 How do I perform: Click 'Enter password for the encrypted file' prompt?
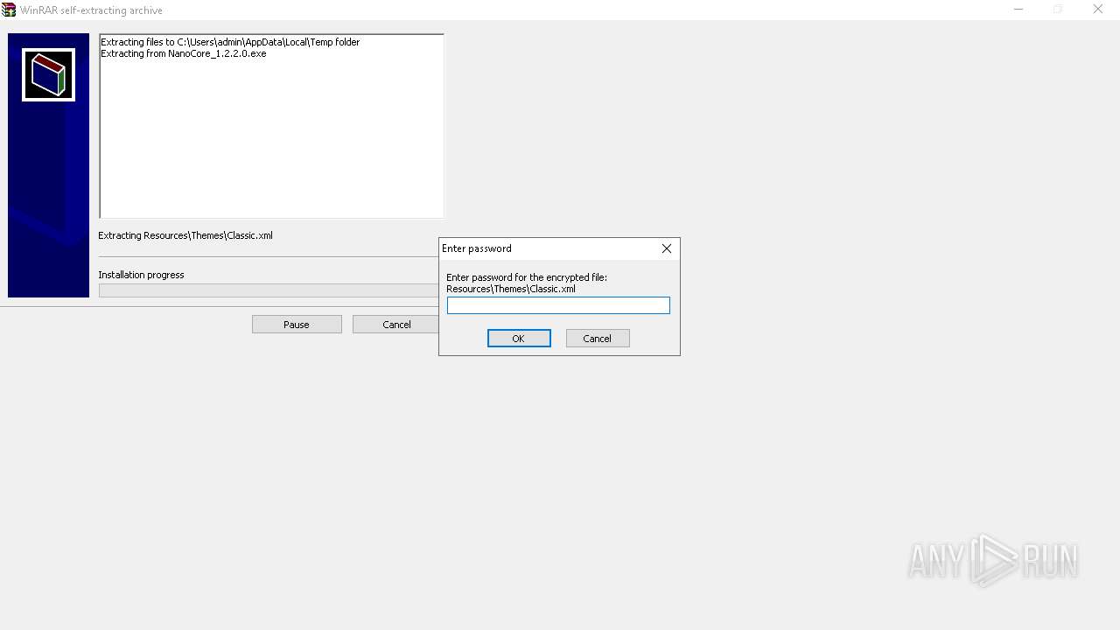tap(527, 277)
